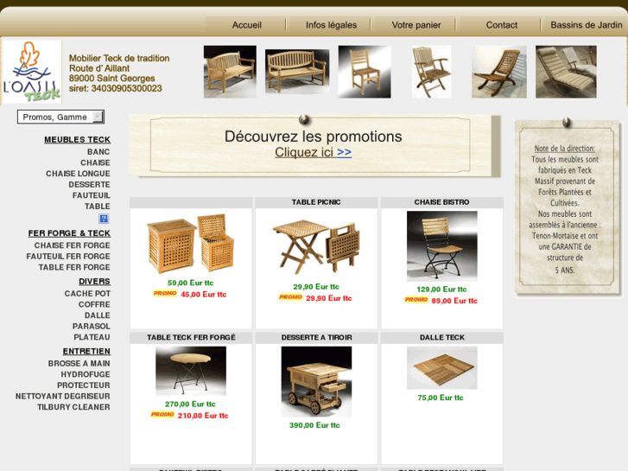Click the PROMO badge next to 210,00 Eur

(x=162, y=415)
